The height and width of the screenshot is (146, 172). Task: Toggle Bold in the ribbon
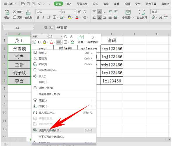38,17
